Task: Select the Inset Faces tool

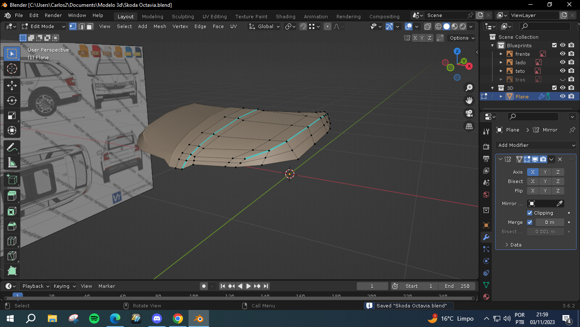Action: pyautogui.click(x=12, y=211)
